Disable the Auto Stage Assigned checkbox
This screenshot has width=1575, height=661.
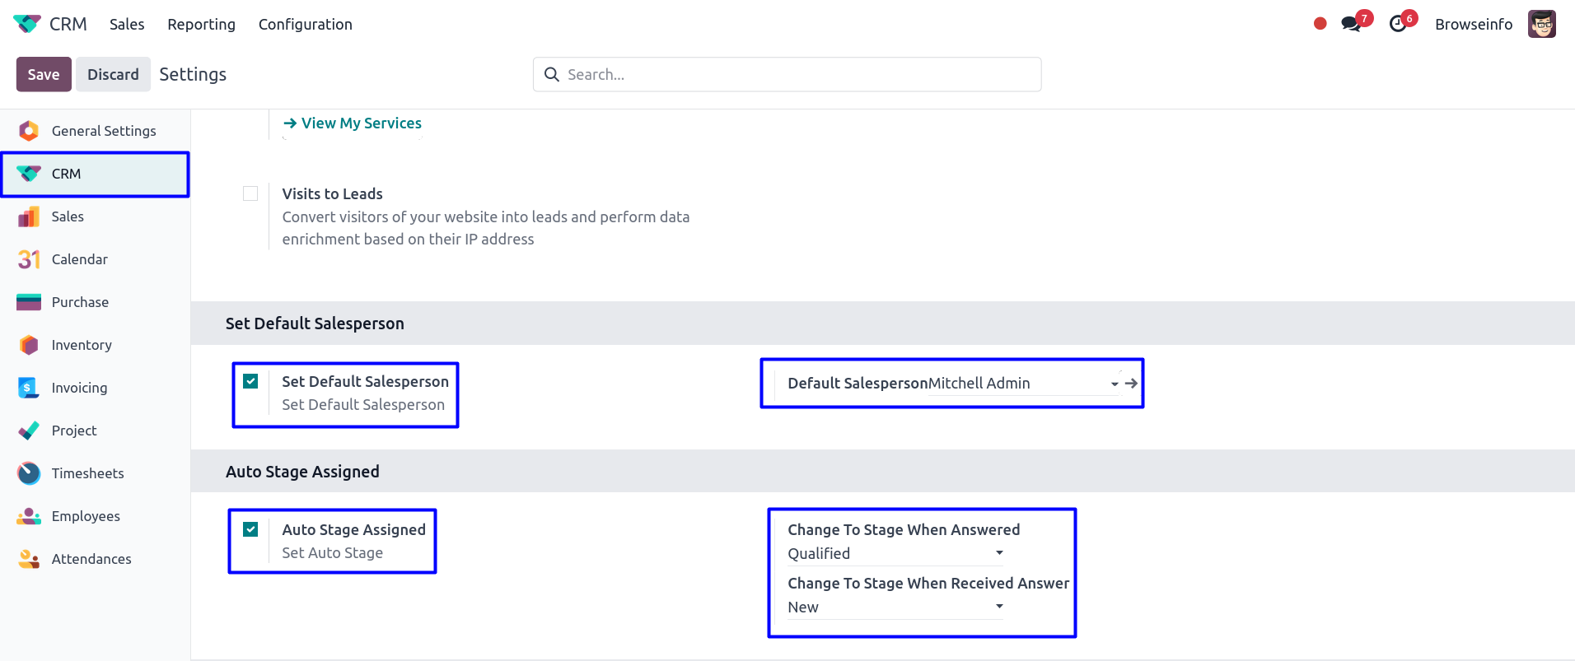pyautogui.click(x=250, y=529)
